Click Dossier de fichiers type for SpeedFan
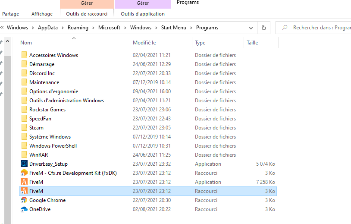351x224 pixels. (215, 119)
